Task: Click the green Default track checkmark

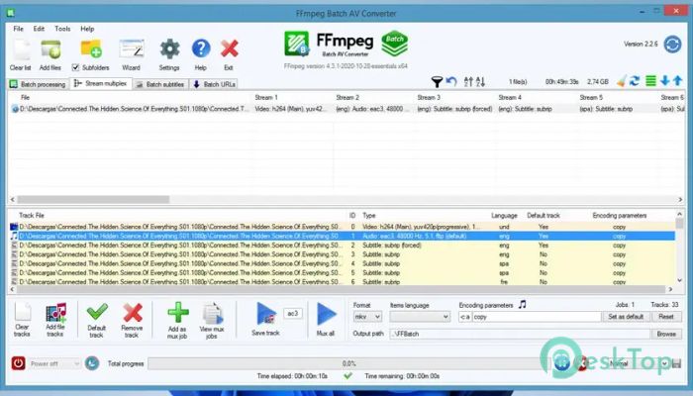Action: tap(97, 312)
